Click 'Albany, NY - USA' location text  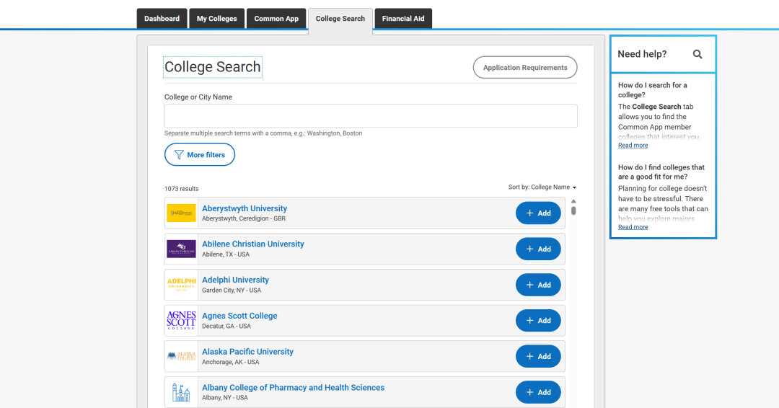coord(224,398)
